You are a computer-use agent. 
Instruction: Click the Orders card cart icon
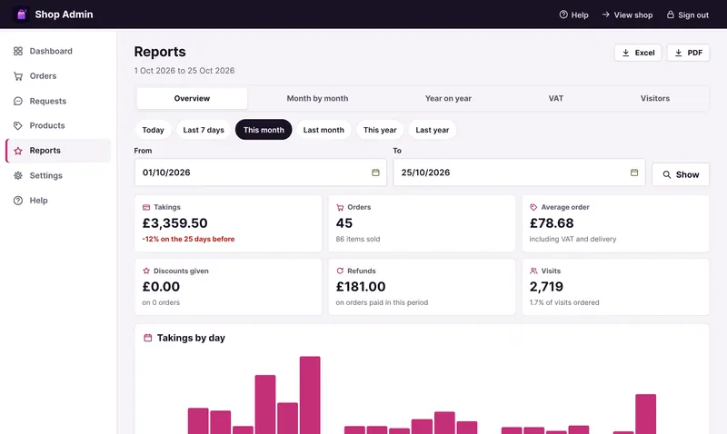pos(340,207)
